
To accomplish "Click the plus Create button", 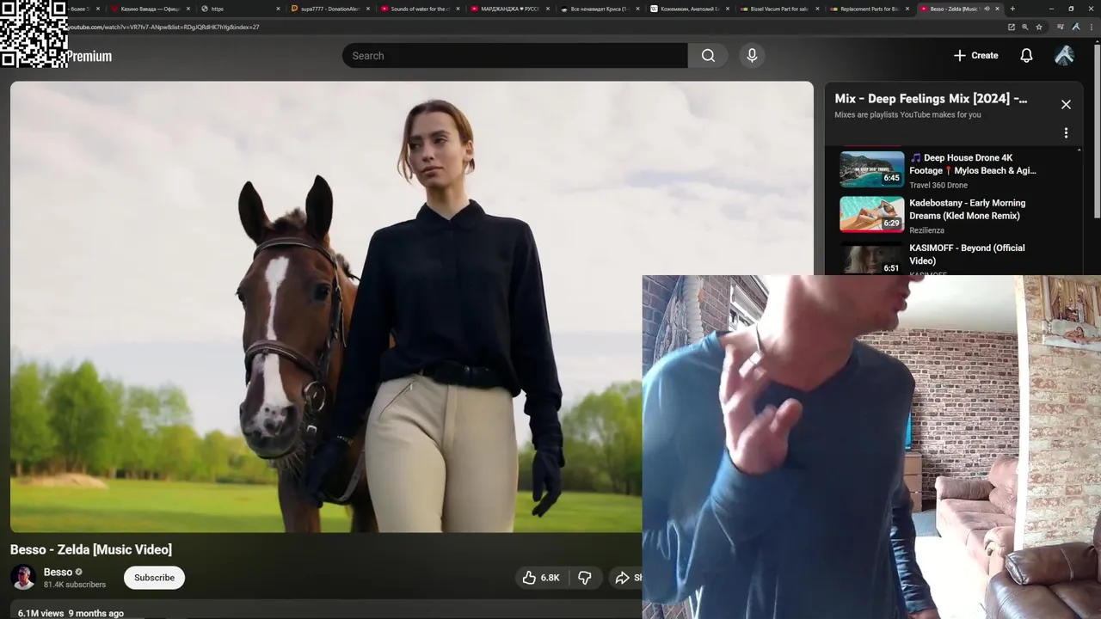I will pos(975,56).
